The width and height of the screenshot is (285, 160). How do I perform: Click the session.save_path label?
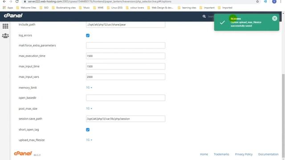pos(30,119)
